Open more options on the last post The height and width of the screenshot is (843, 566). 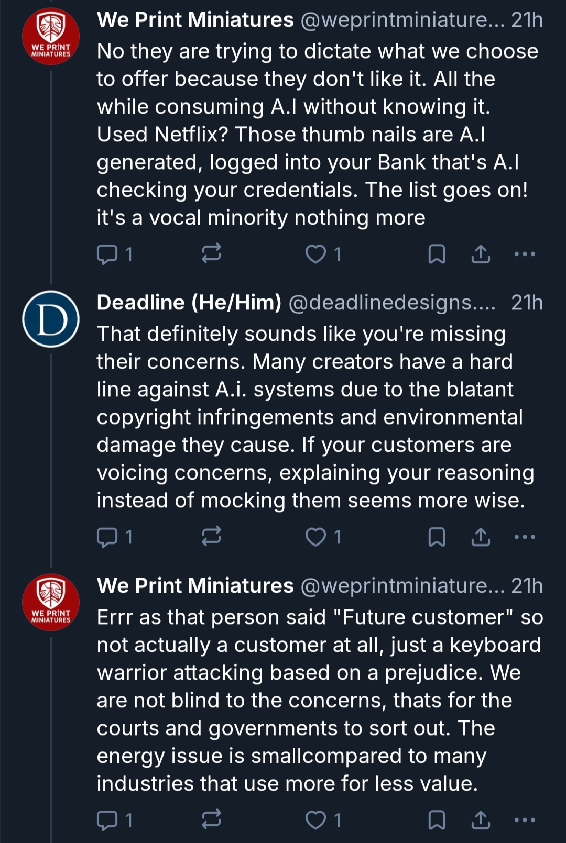[x=525, y=820]
